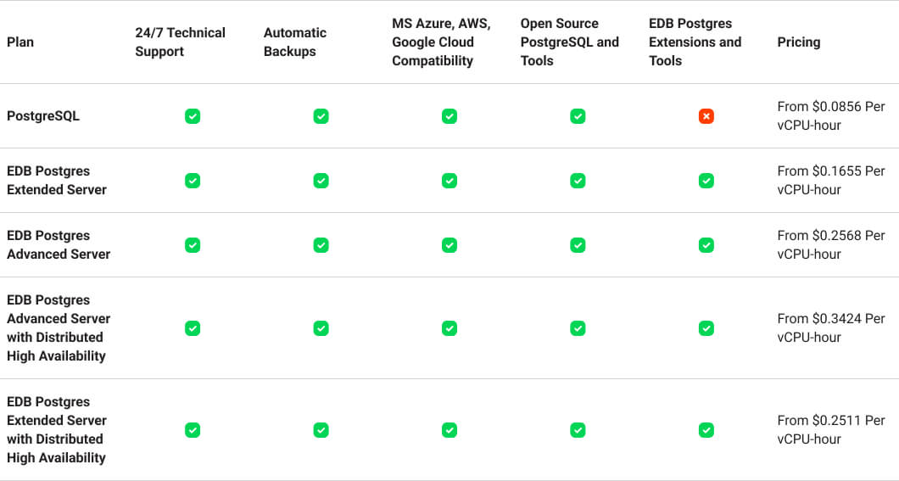Click Advanced Server with Distributed HA's Technical Support checkmark
This screenshot has height=481, width=899.
pyautogui.click(x=193, y=328)
